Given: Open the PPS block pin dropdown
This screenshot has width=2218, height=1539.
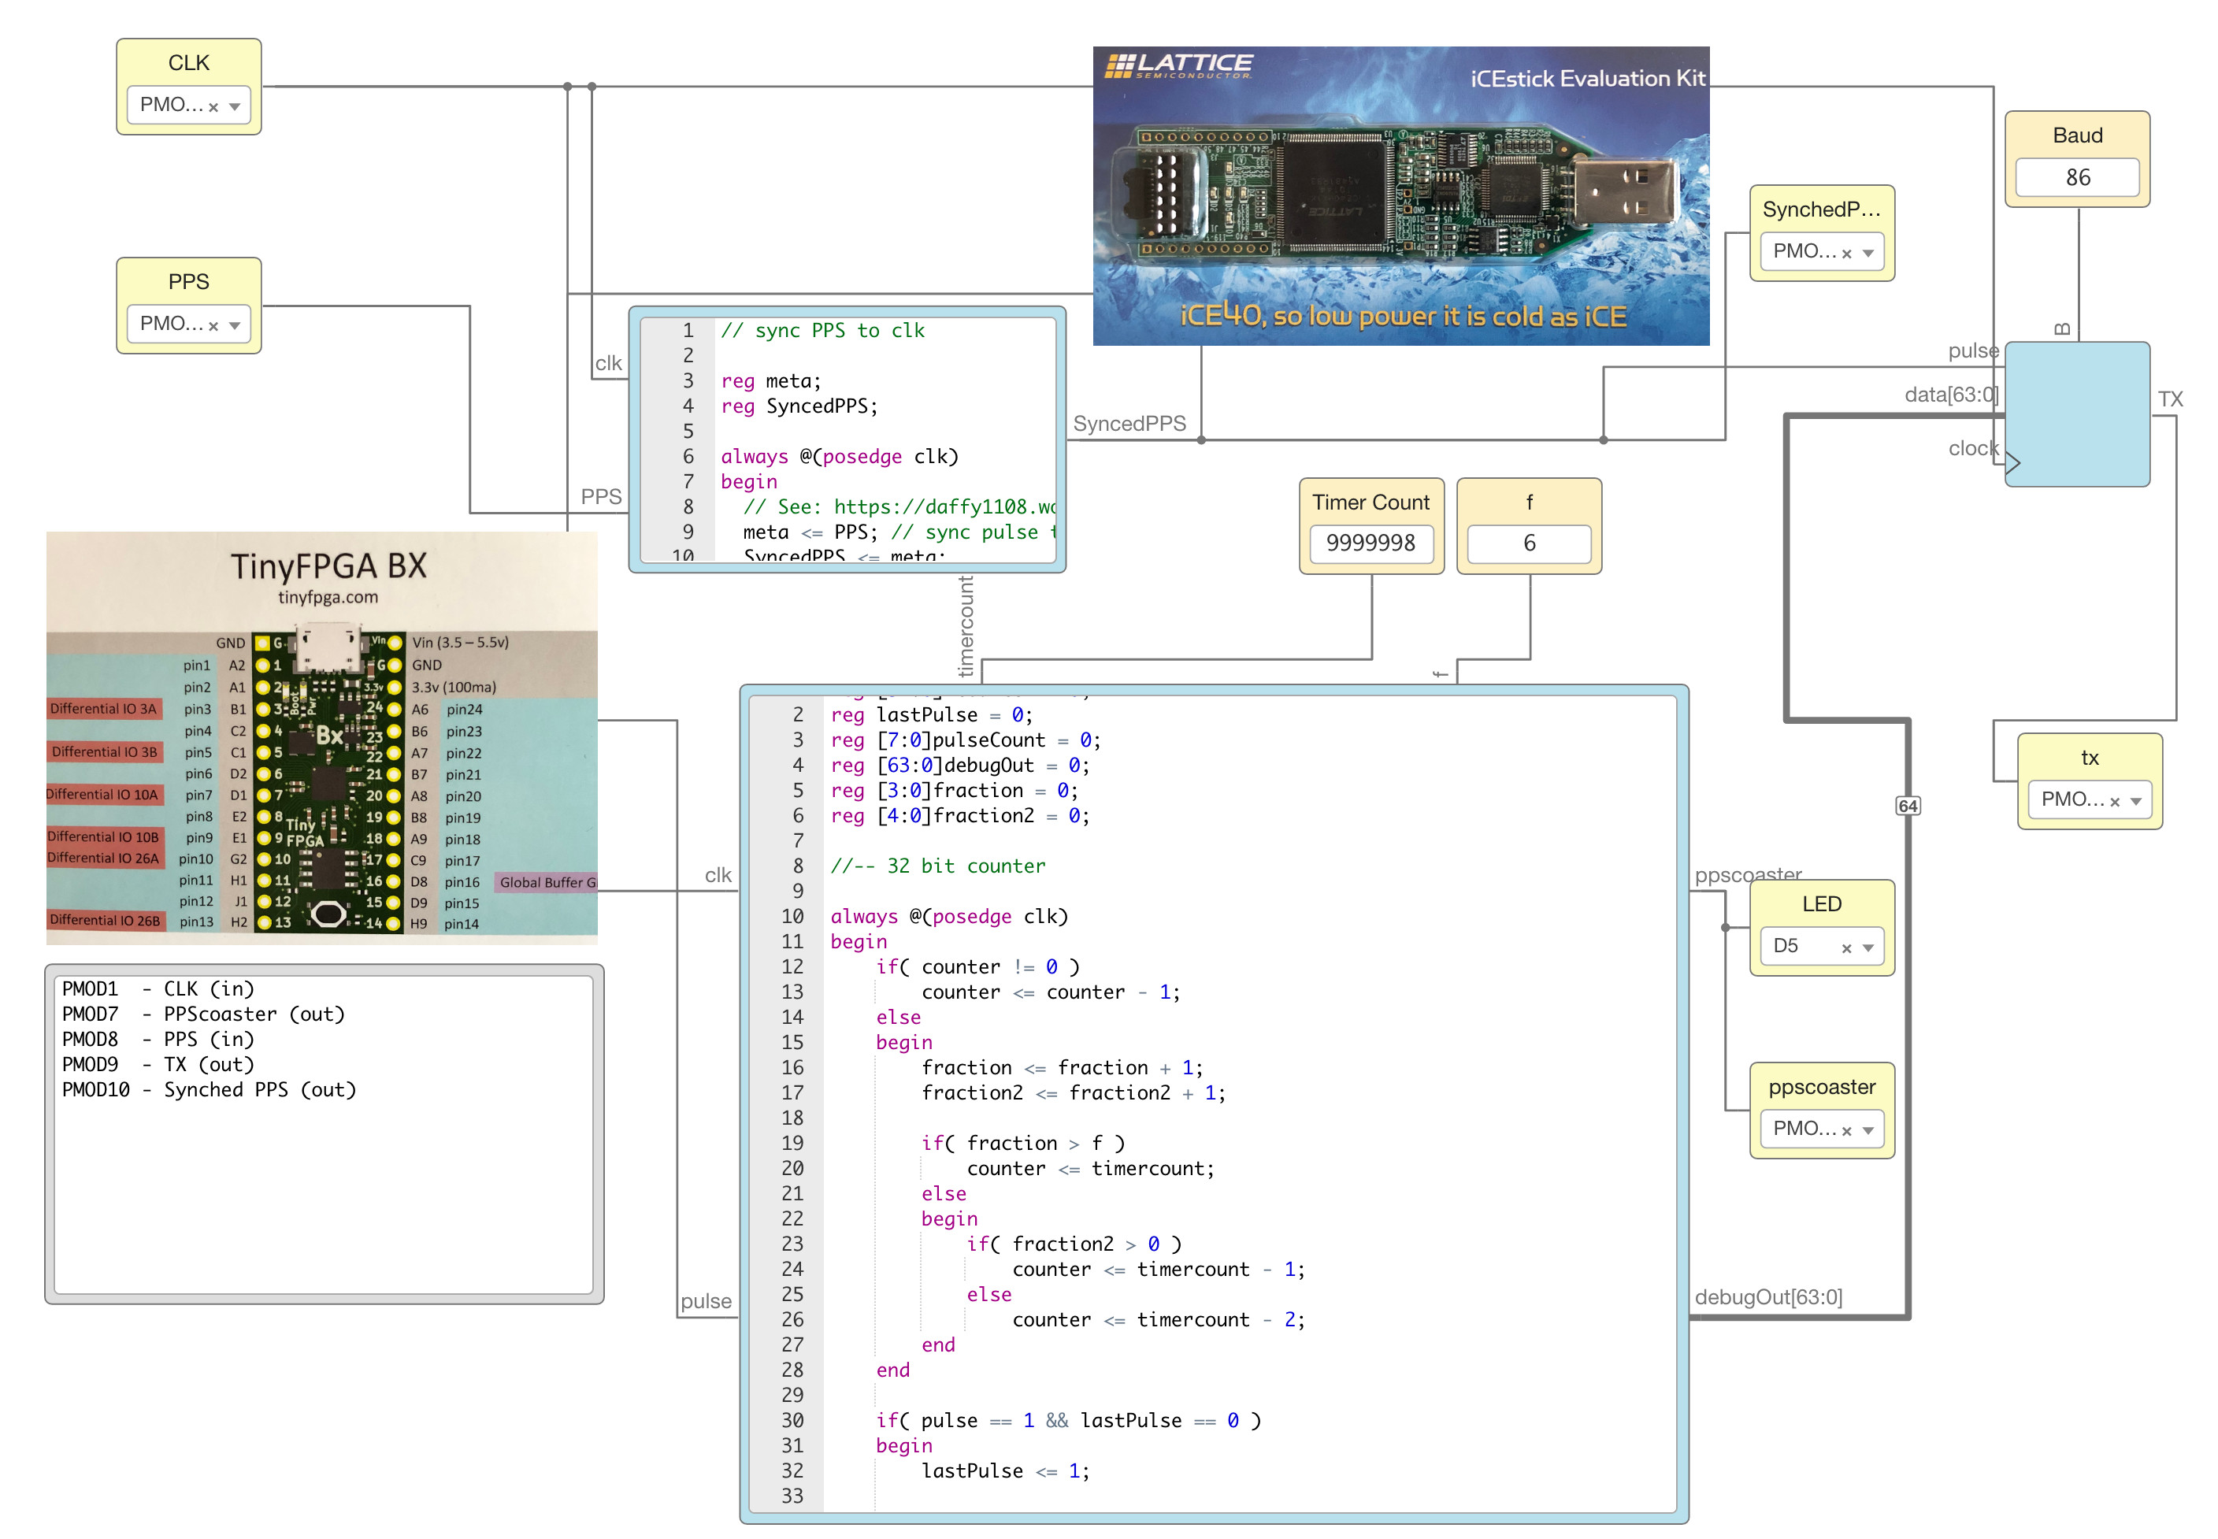Looking at the screenshot, I should pos(235,326).
